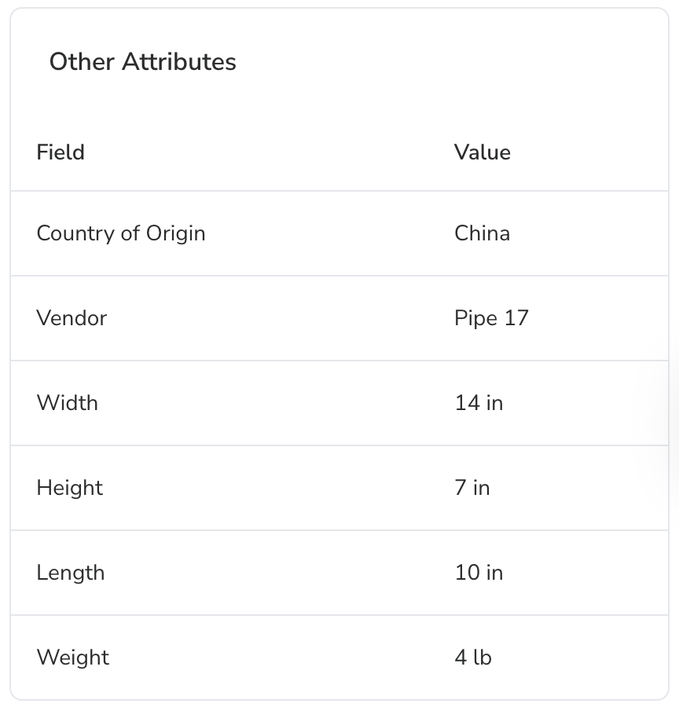Click the 10 in length value

[479, 573]
